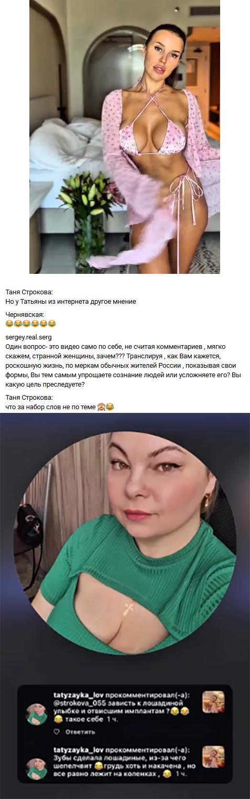Open post thumbnail beside second notification
This screenshot has width=250, height=799.
(x=213, y=757)
